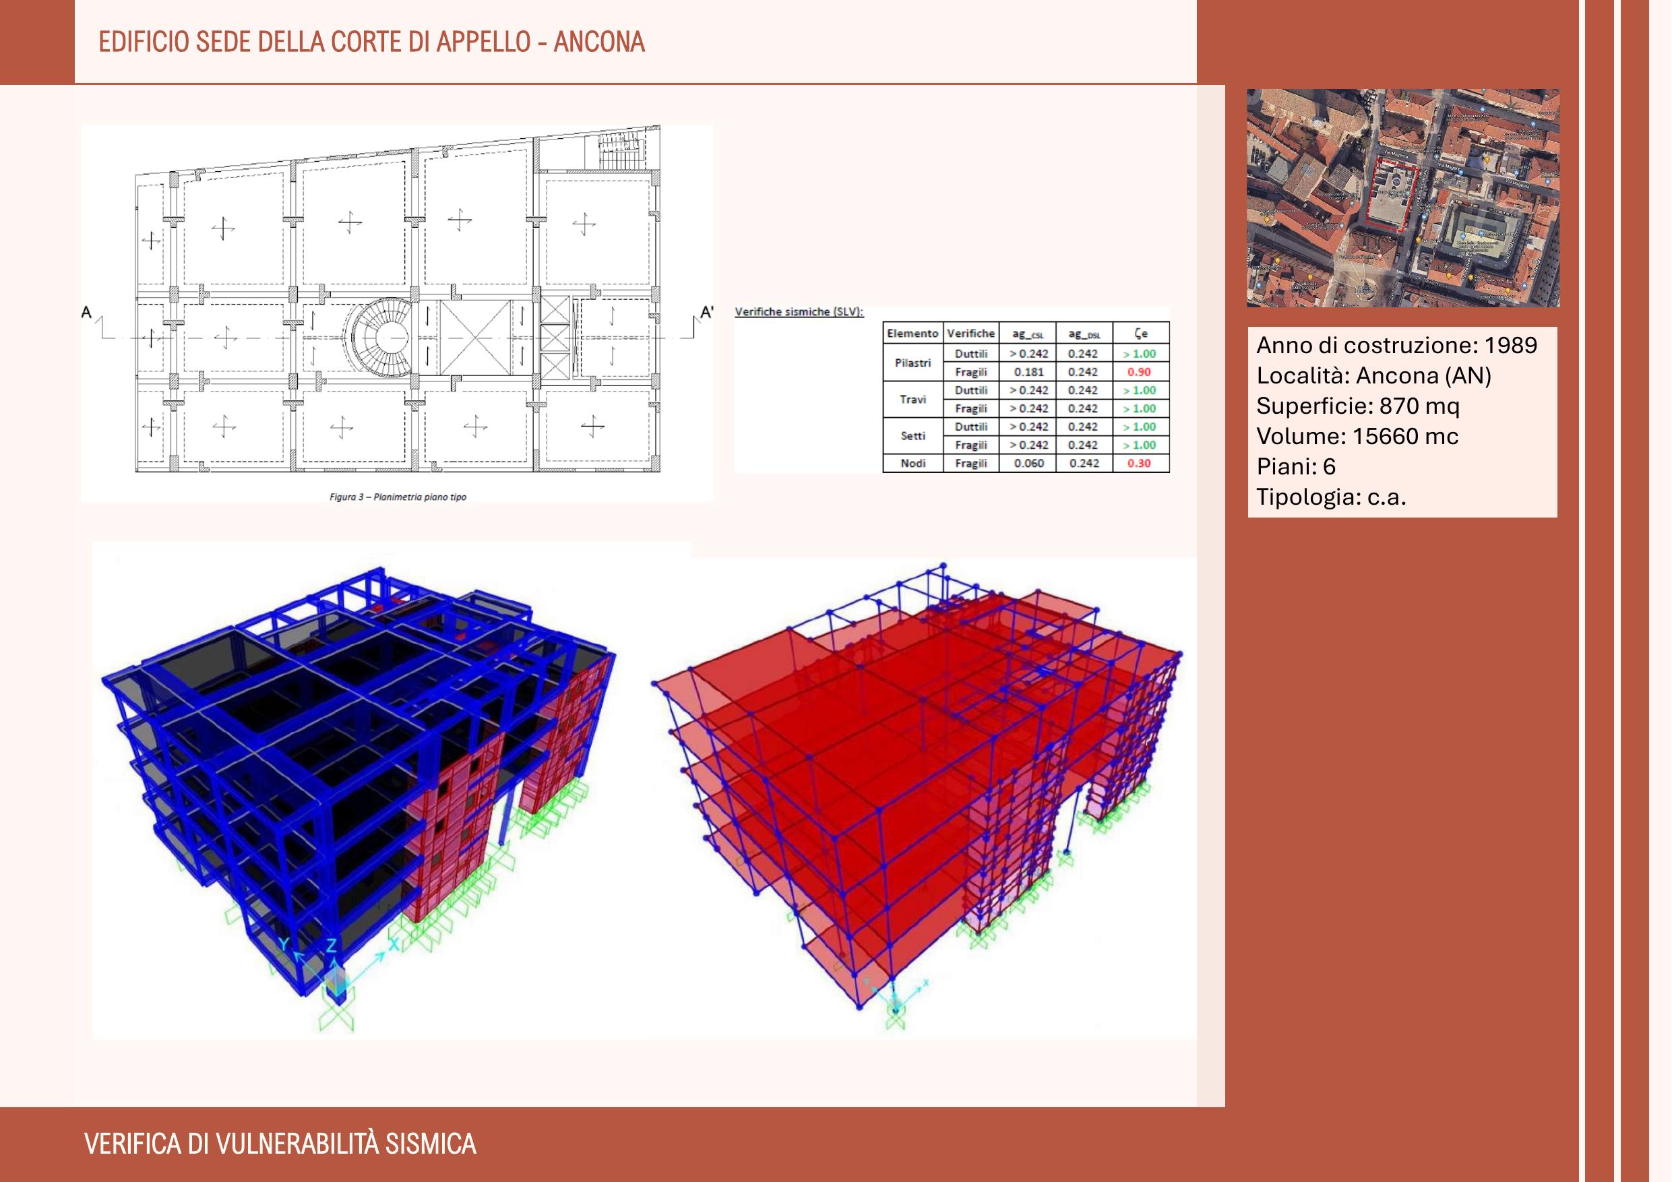Click the title "EDIFICIO SEDE DELLA CORTE DI APPELLO - ANCONA"
1672x1182 pixels.
(x=371, y=42)
